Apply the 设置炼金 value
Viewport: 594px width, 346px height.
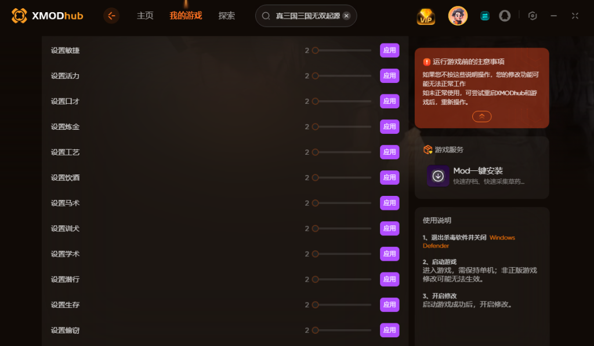(389, 127)
